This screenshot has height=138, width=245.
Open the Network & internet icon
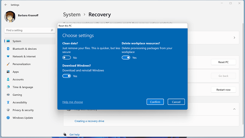click(8, 56)
